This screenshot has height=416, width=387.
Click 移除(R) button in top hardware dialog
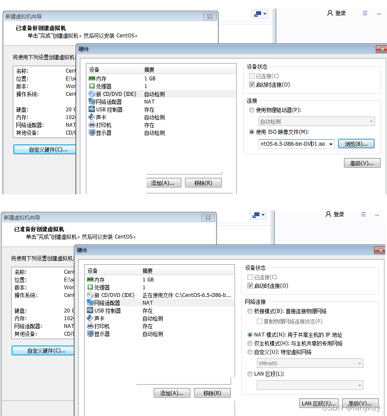pyautogui.click(x=203, y=183)
